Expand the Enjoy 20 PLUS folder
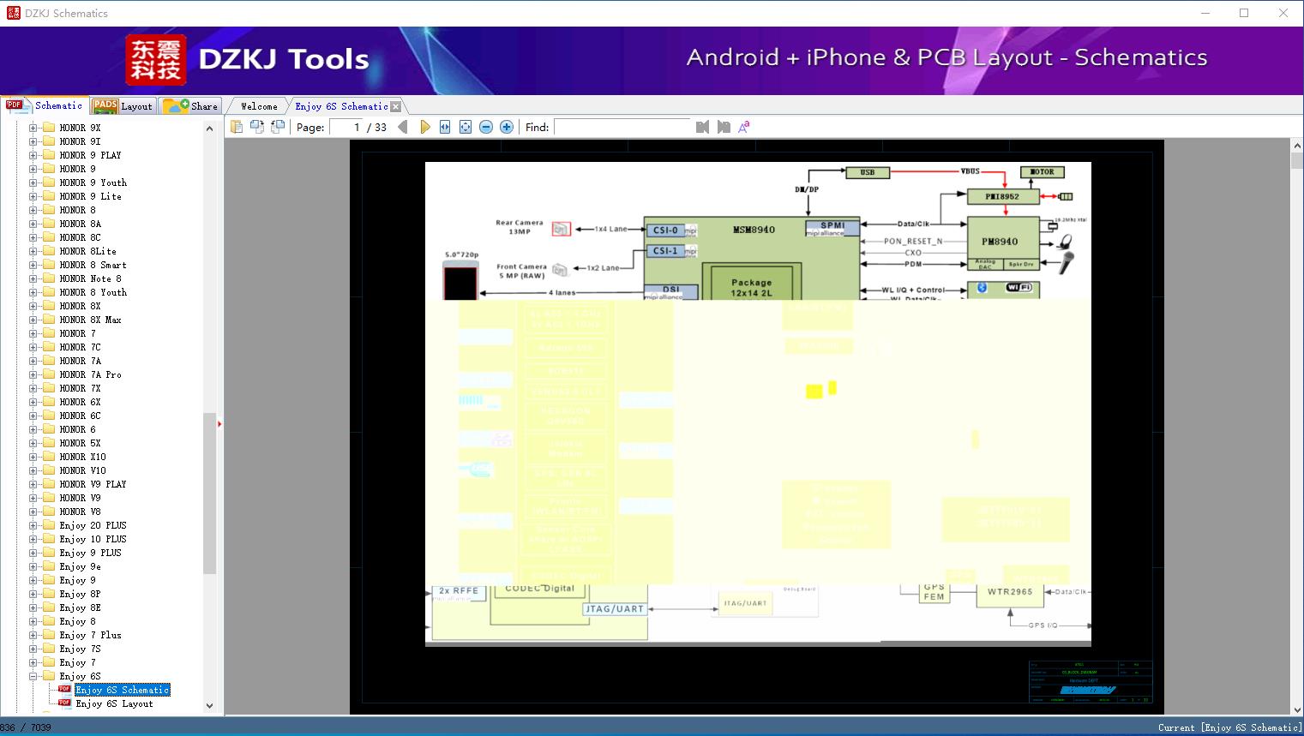This screenshot has width=1304, height=736. pos(33,525)
